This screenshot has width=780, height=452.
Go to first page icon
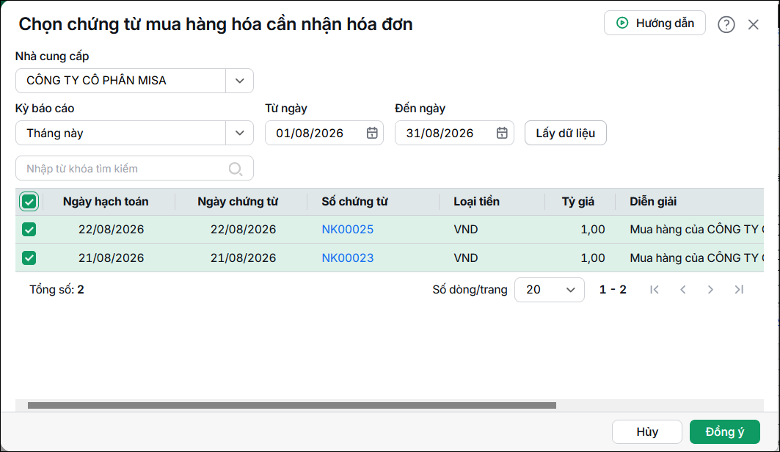coord(655,289)
